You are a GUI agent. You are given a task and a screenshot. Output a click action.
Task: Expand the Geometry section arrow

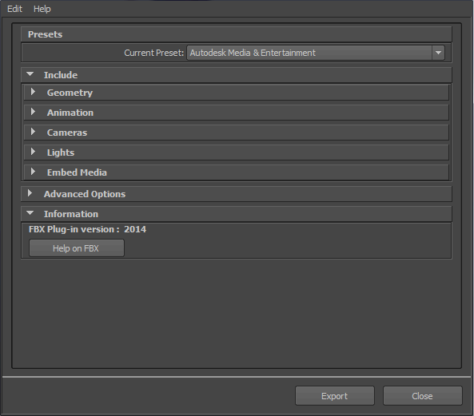pyautogui.click(x=33, y=92)
